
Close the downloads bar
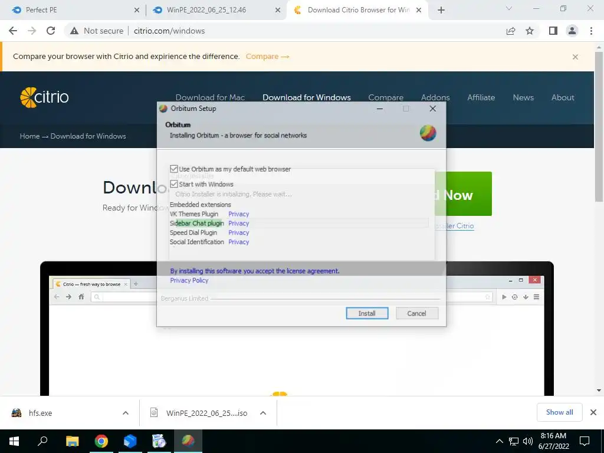593,412
